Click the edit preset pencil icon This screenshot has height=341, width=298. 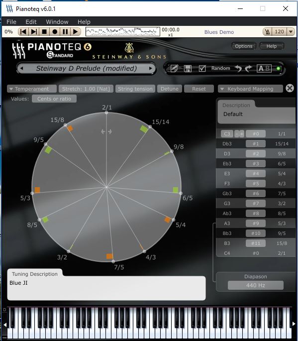174,69
